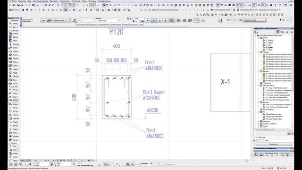
Task: Open the Редактор menu
Action: (x=22, y=1)
